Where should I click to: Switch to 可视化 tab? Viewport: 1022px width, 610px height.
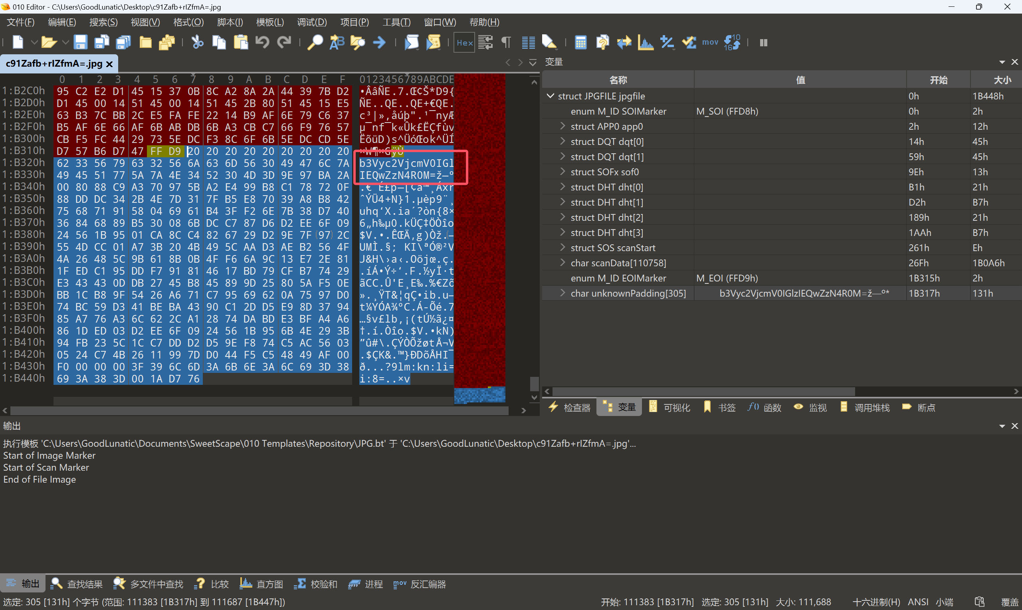pos(669,407)
